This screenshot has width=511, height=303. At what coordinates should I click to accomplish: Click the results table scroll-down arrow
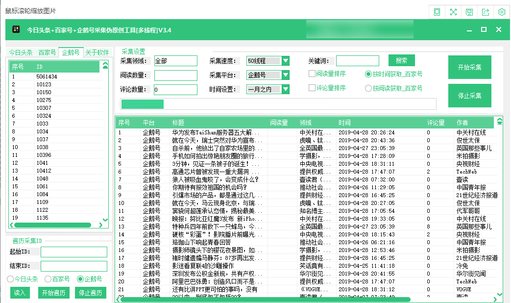pos(500,294)
